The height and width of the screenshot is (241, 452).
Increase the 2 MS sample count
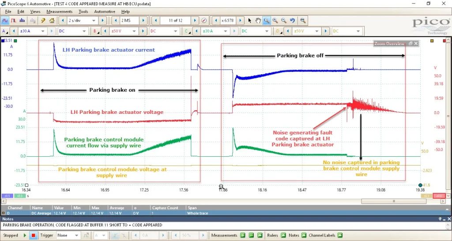(143, 20)
